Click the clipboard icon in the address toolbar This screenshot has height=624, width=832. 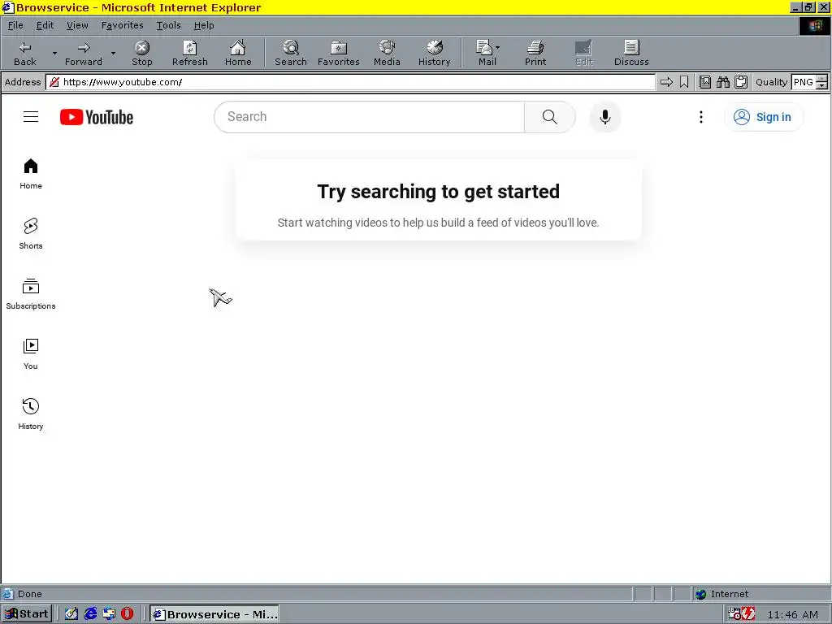(x=741, y=82)
